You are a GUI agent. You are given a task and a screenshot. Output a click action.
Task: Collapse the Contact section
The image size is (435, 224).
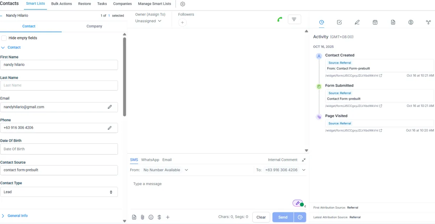pos(11,47)
